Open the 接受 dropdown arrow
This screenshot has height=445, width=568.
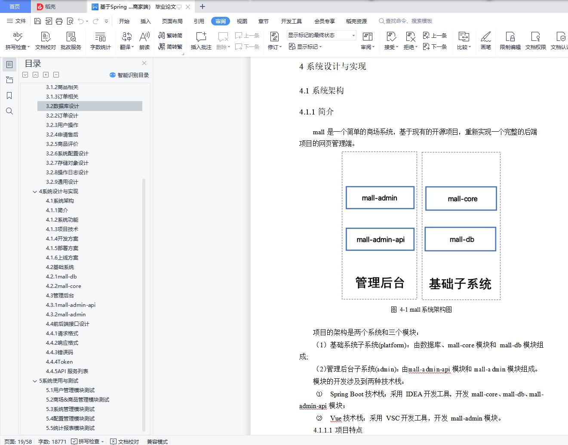point(397,47)
